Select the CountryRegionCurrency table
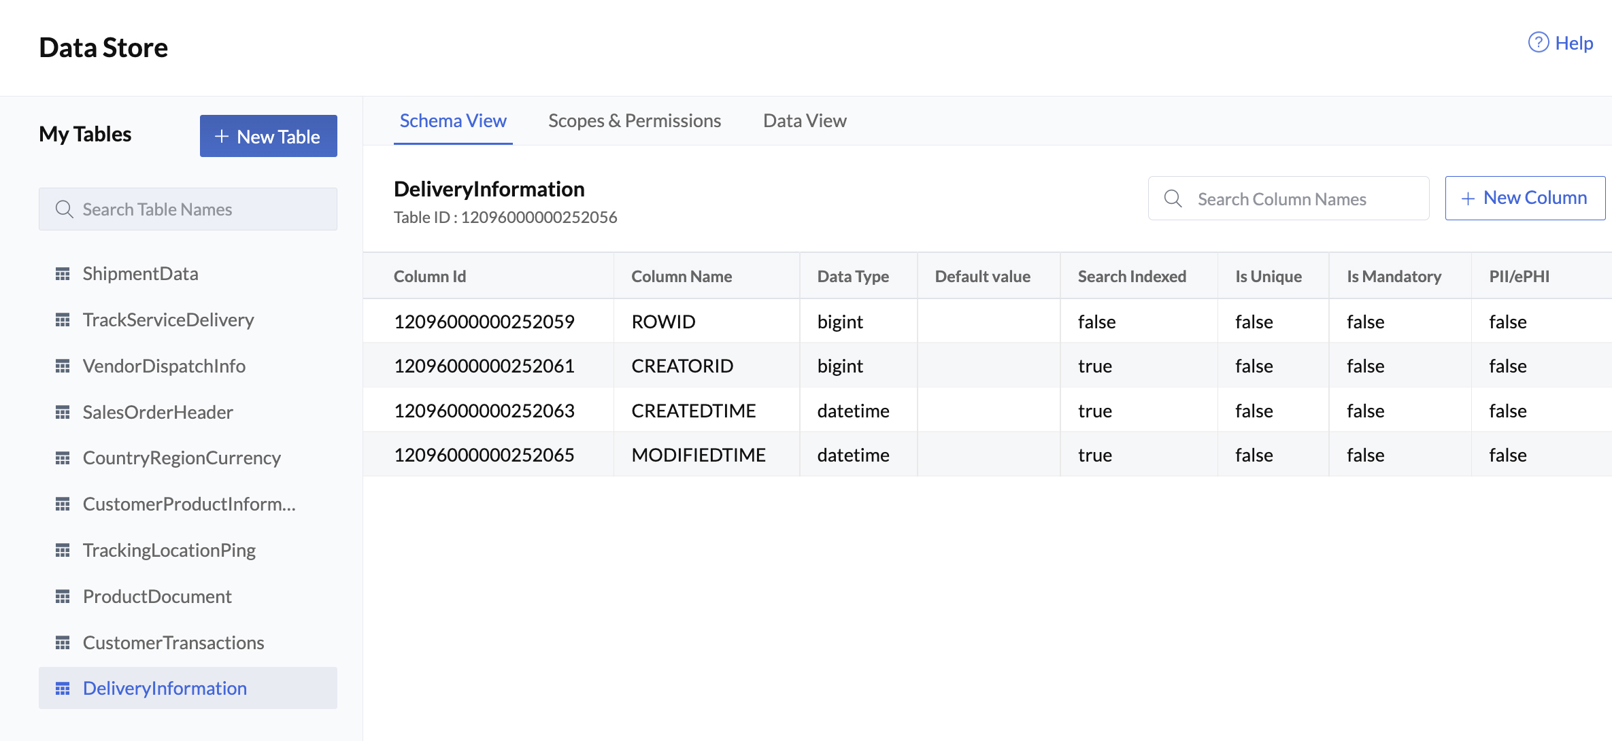This screenshot has width=1612, height=741. 182,458
